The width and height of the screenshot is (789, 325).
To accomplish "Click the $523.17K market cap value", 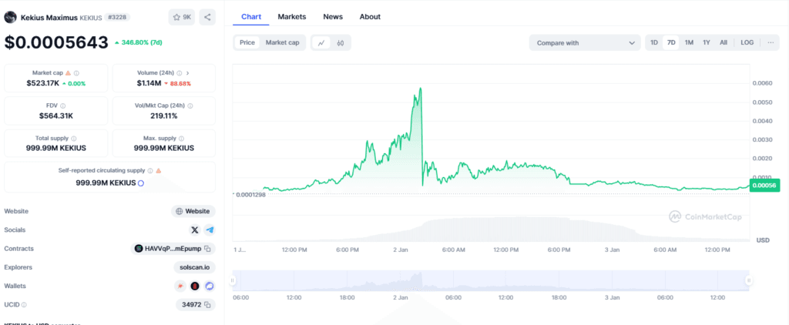I will tap(43, 83).
